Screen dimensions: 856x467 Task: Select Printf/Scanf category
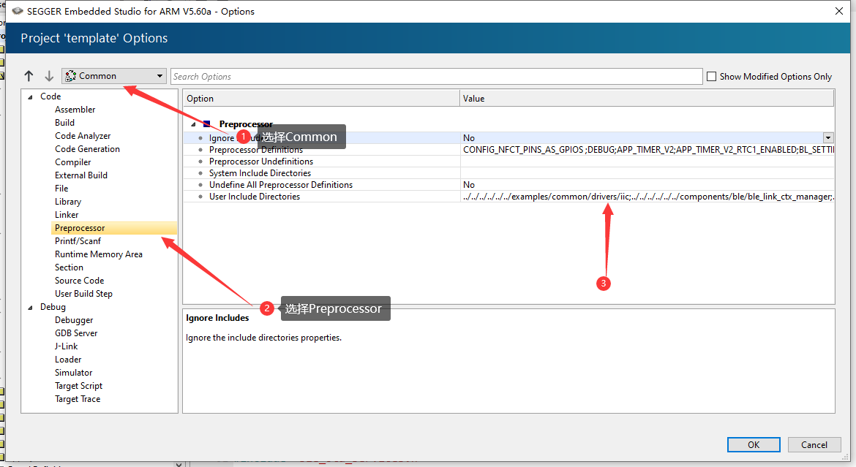tap(78, 241)
